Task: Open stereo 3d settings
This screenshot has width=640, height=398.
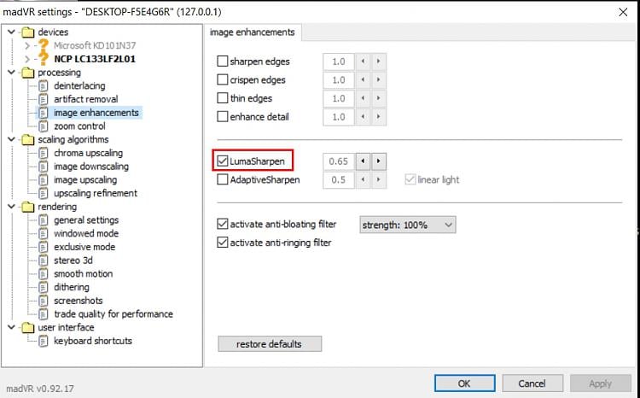Action: click(x=73, y=260)
